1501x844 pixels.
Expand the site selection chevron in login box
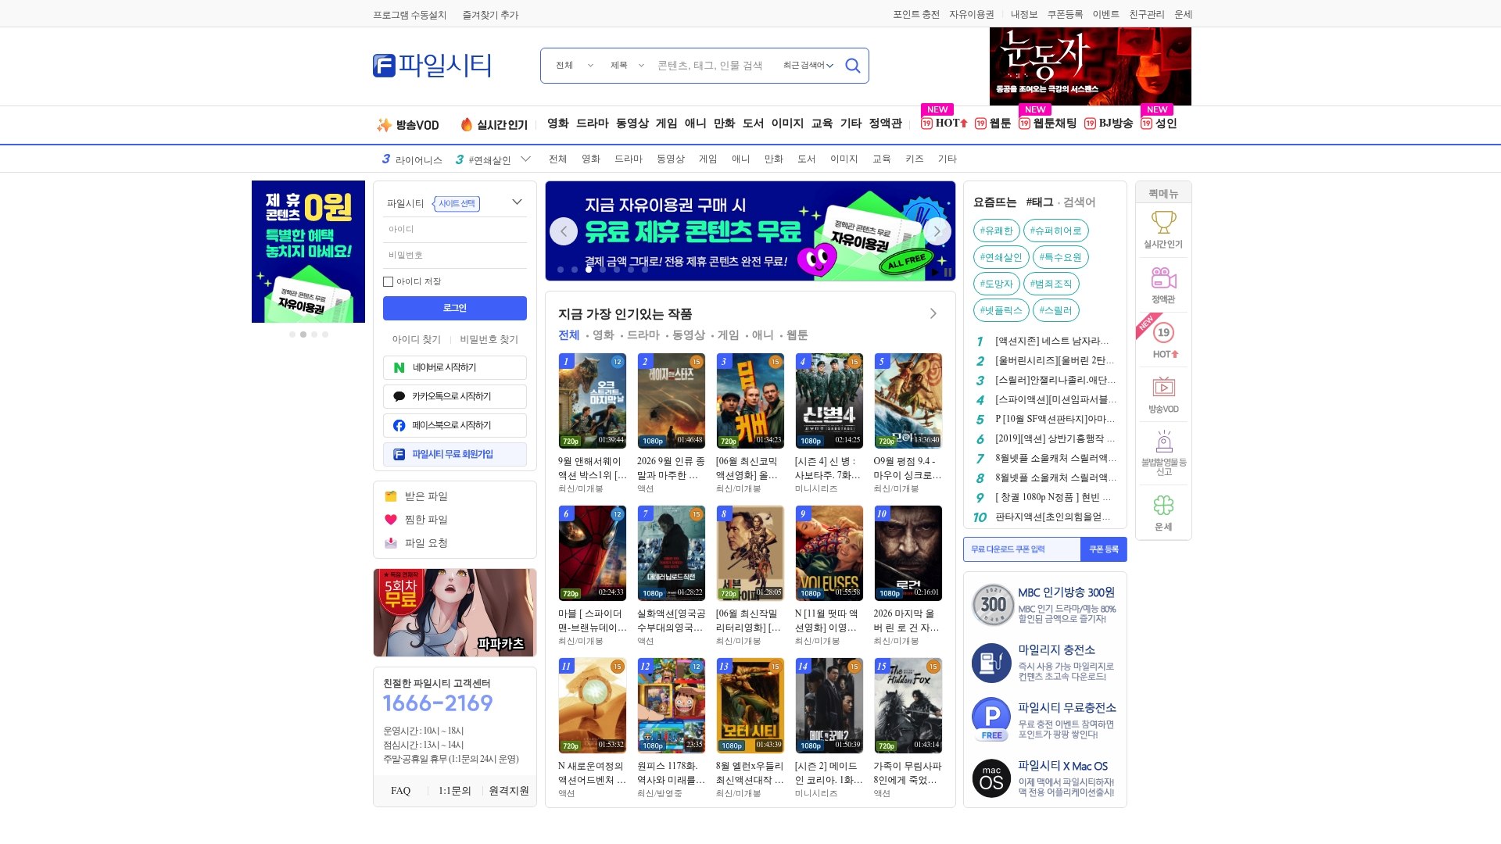point(517,202)
